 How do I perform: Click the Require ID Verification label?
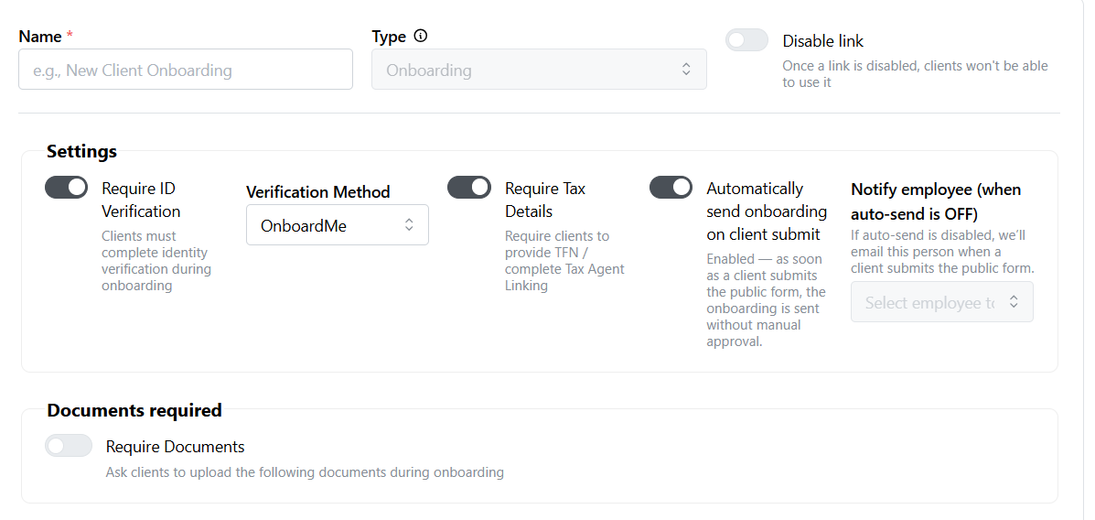tap(140, 200)
